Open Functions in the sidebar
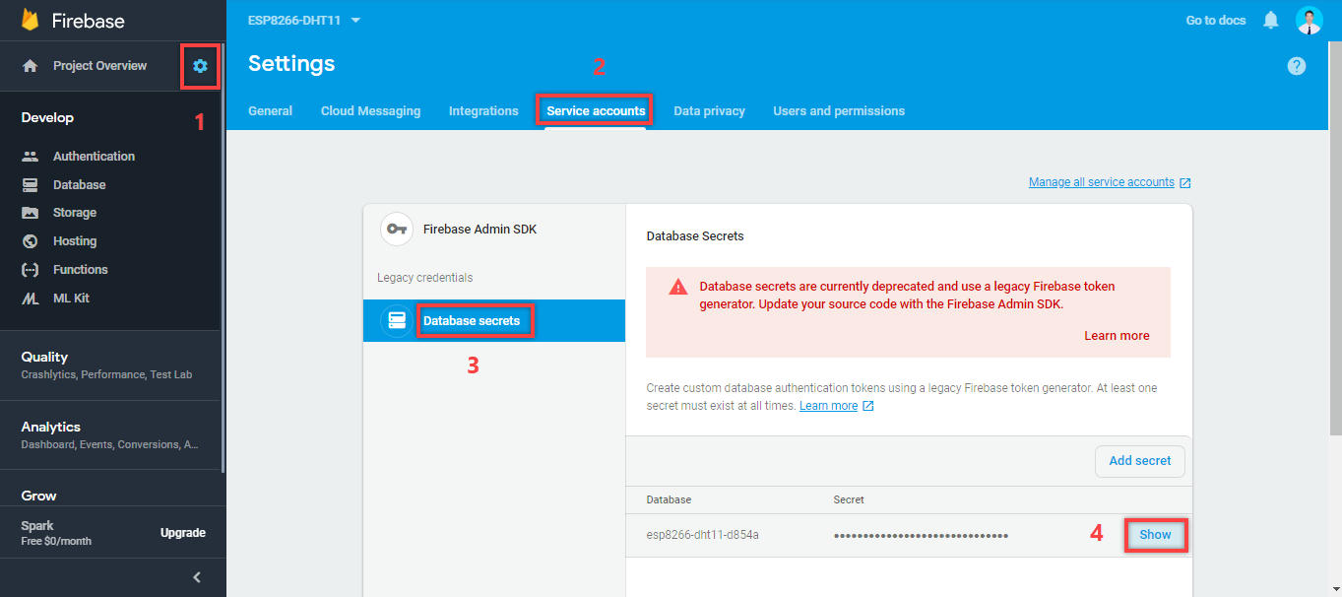The width and height of the screenshot is (1342, 597). 81,270
